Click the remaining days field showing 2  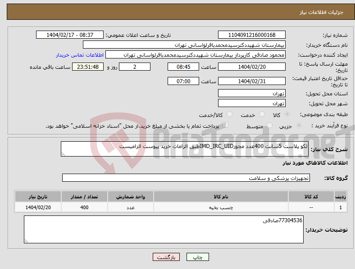pos(135,67)
